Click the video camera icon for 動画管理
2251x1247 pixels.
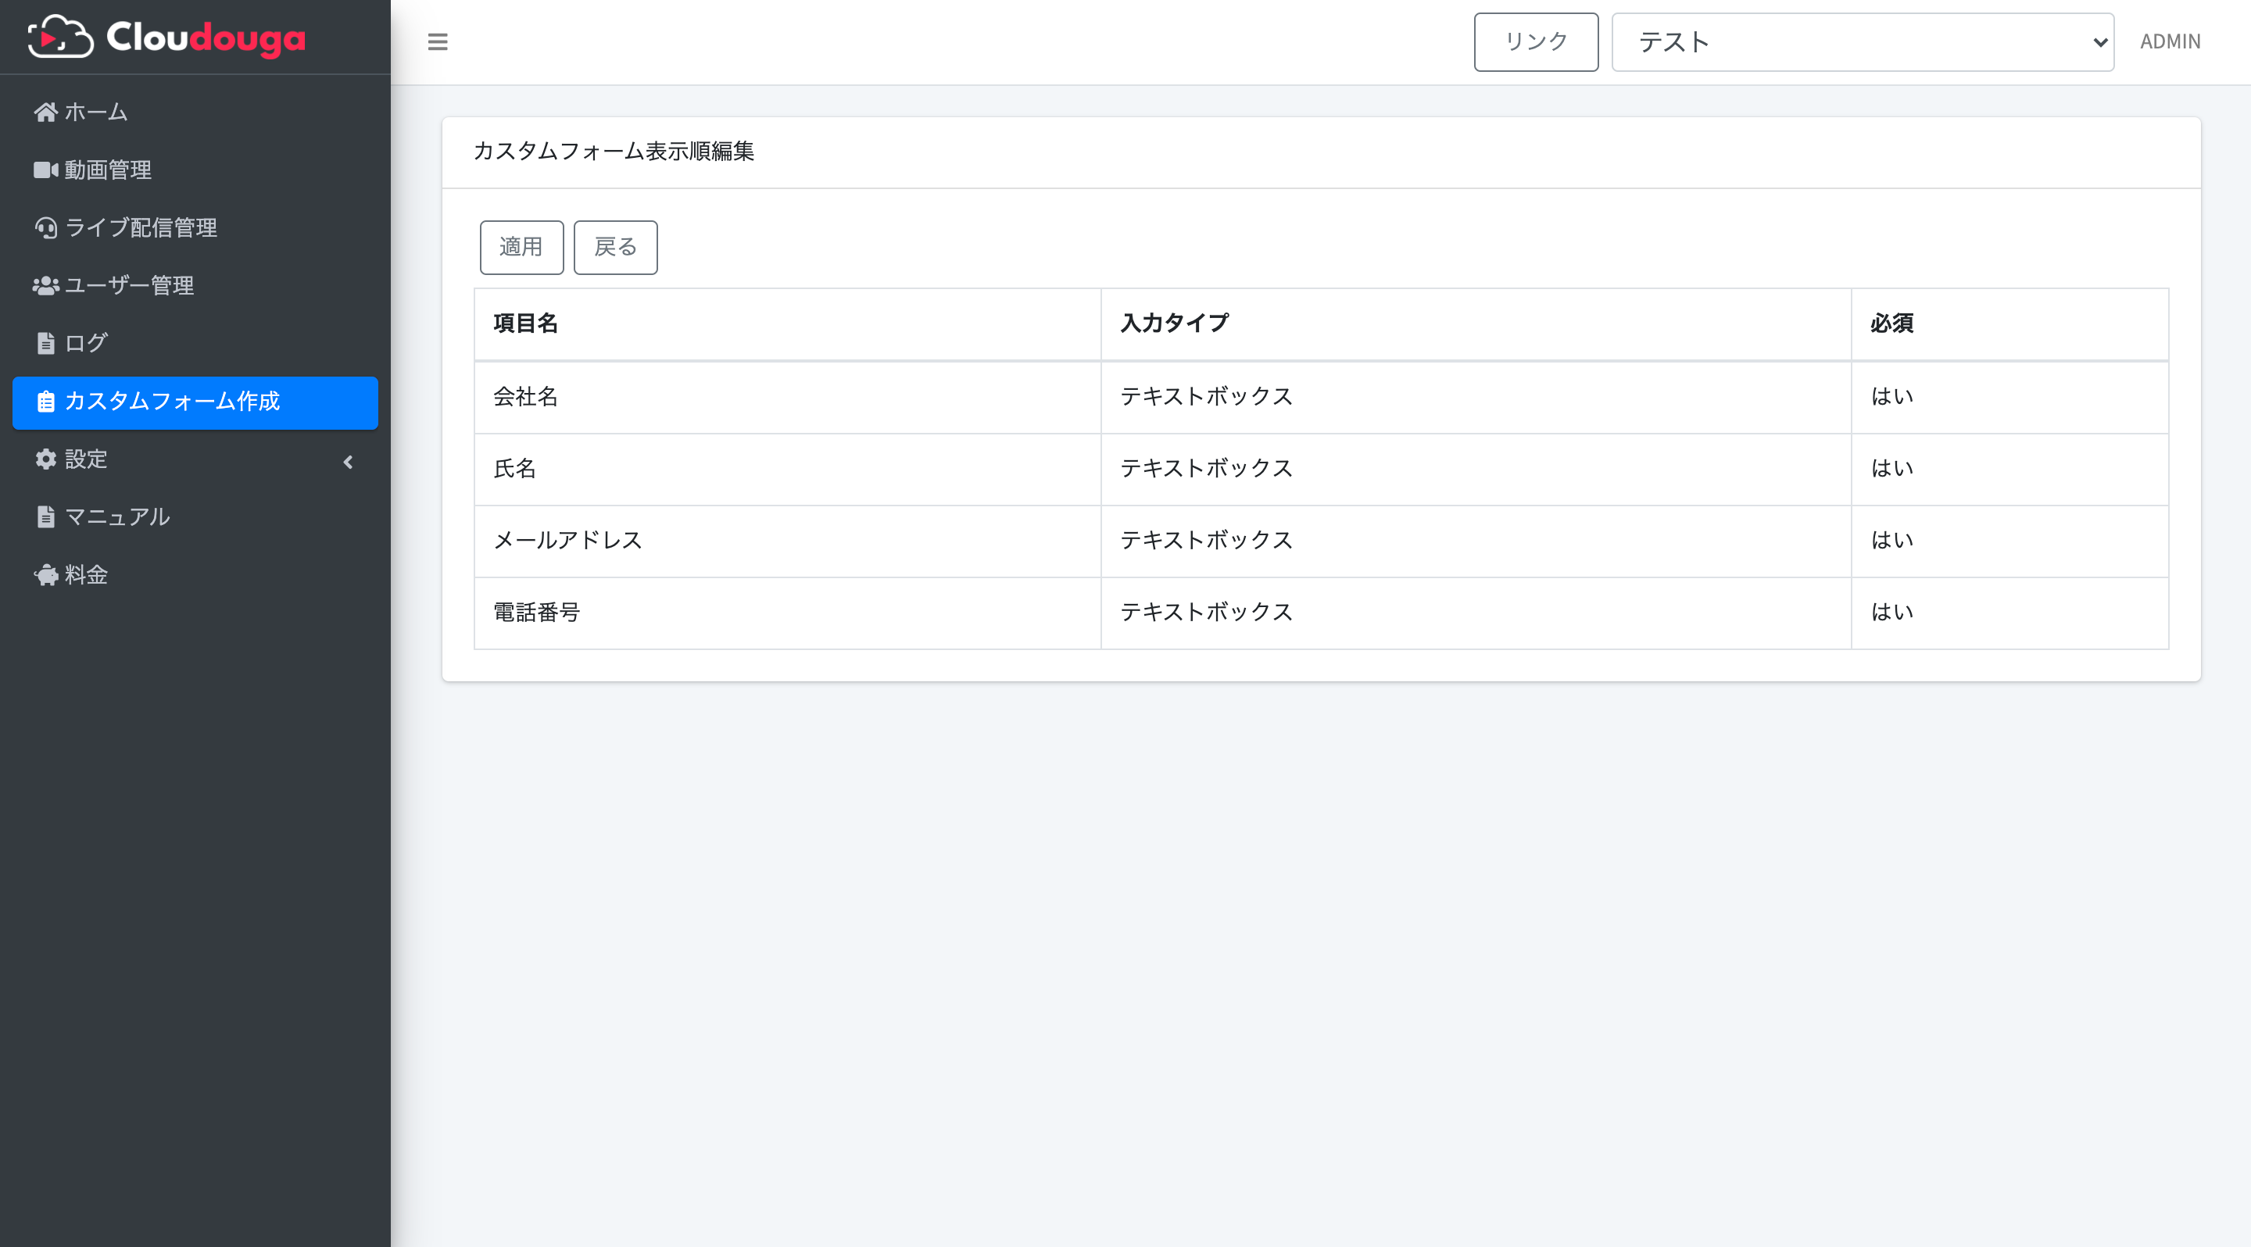point(45,170)
